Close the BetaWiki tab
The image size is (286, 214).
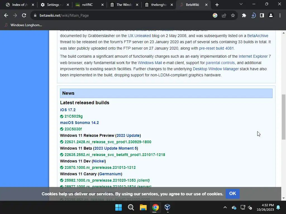click(206, 5)
